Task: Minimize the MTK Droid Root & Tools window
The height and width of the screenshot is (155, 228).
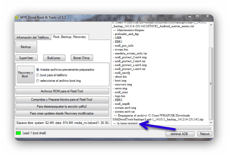Action: [x=190, y=17]
